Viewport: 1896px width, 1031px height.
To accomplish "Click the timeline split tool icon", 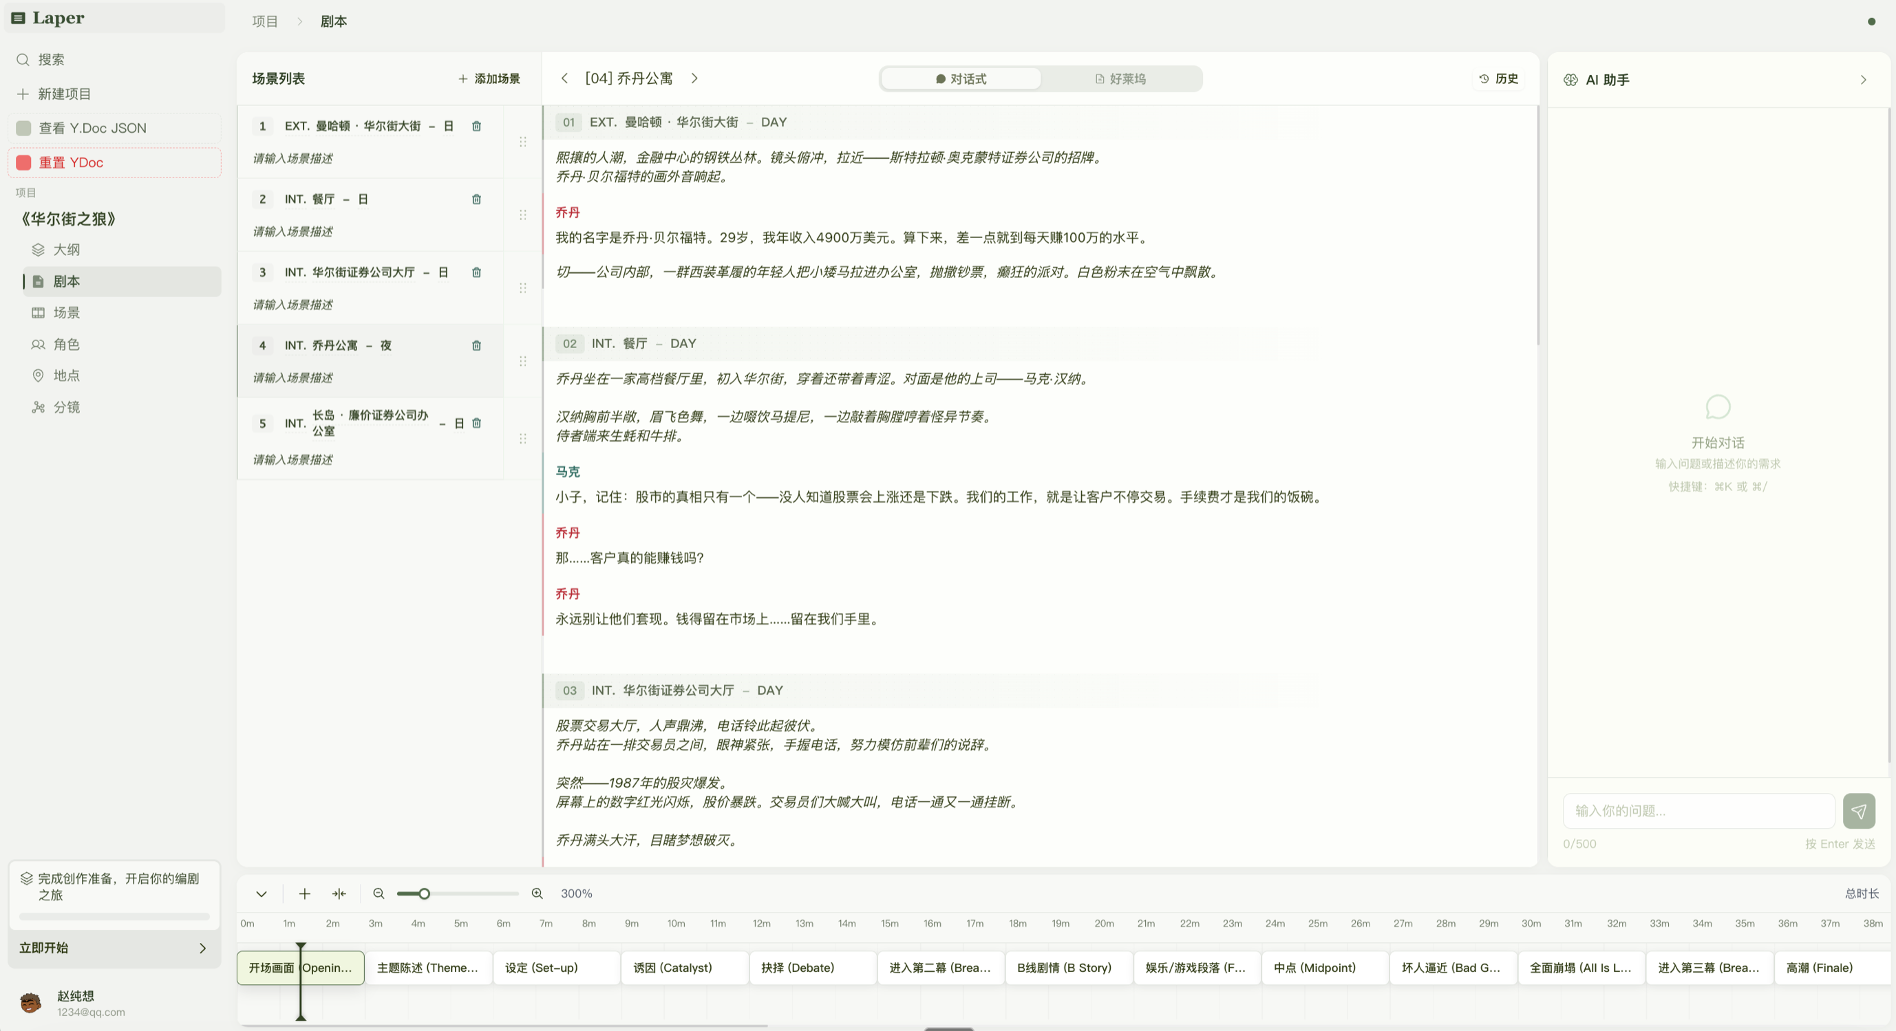I will (x=339, y=893).
